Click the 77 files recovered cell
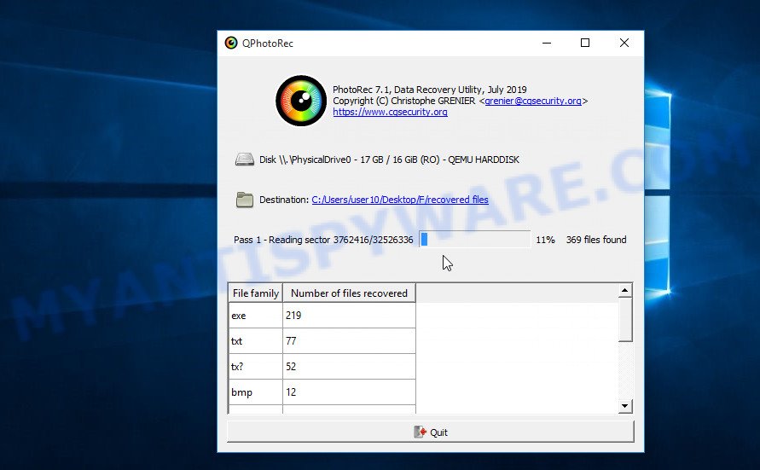This screenshot has height=470, width=760. point(349,341)
